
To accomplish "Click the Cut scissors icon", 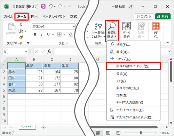I will click(21, 24).
